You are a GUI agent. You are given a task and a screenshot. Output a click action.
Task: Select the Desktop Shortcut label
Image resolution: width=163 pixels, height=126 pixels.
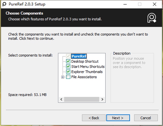click(85, 62)
